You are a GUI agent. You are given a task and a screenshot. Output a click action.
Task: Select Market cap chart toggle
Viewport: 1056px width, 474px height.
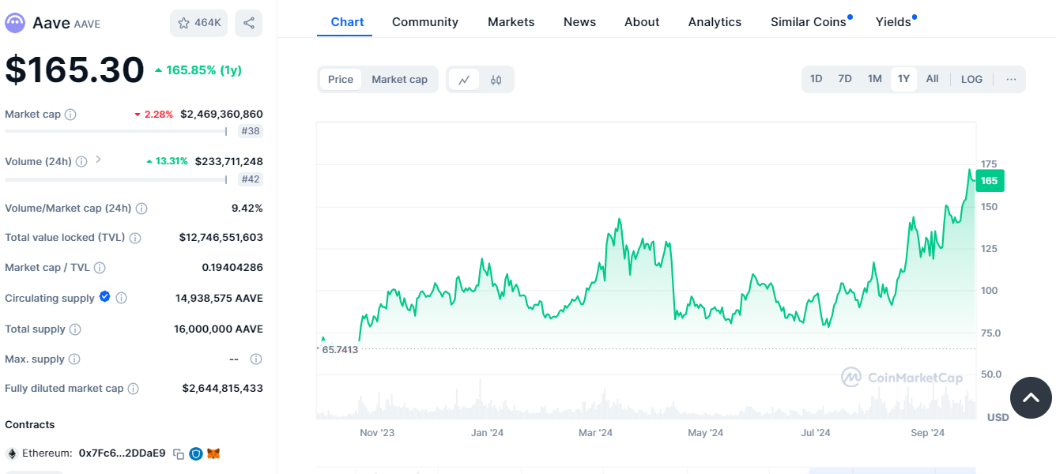[399, 79]
